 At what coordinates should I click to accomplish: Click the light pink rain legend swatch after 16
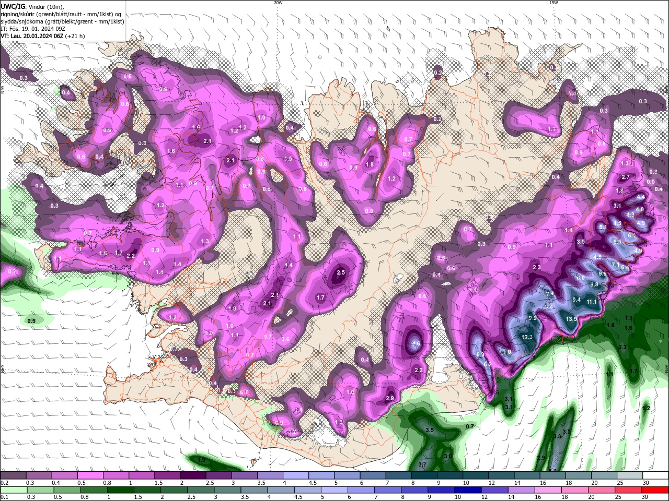[x=548, y=490]
